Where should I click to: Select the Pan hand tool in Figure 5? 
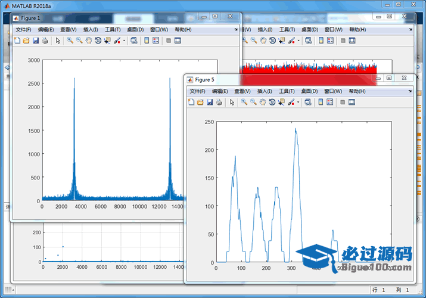(x=263, y=103)
